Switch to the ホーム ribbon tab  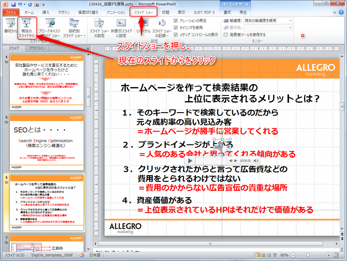tap(29, 13)
